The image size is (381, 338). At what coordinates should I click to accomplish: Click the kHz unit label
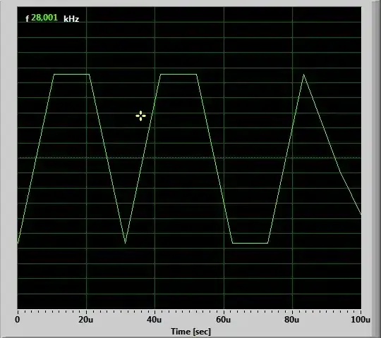coord(71,19)
